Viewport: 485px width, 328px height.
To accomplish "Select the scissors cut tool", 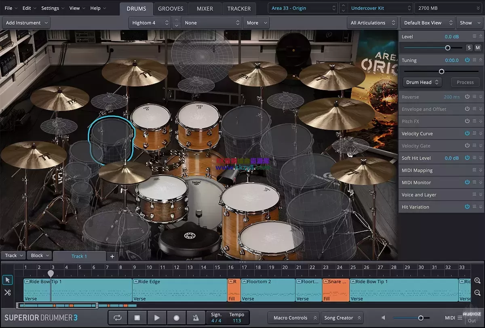I will (x=8, y=292).
